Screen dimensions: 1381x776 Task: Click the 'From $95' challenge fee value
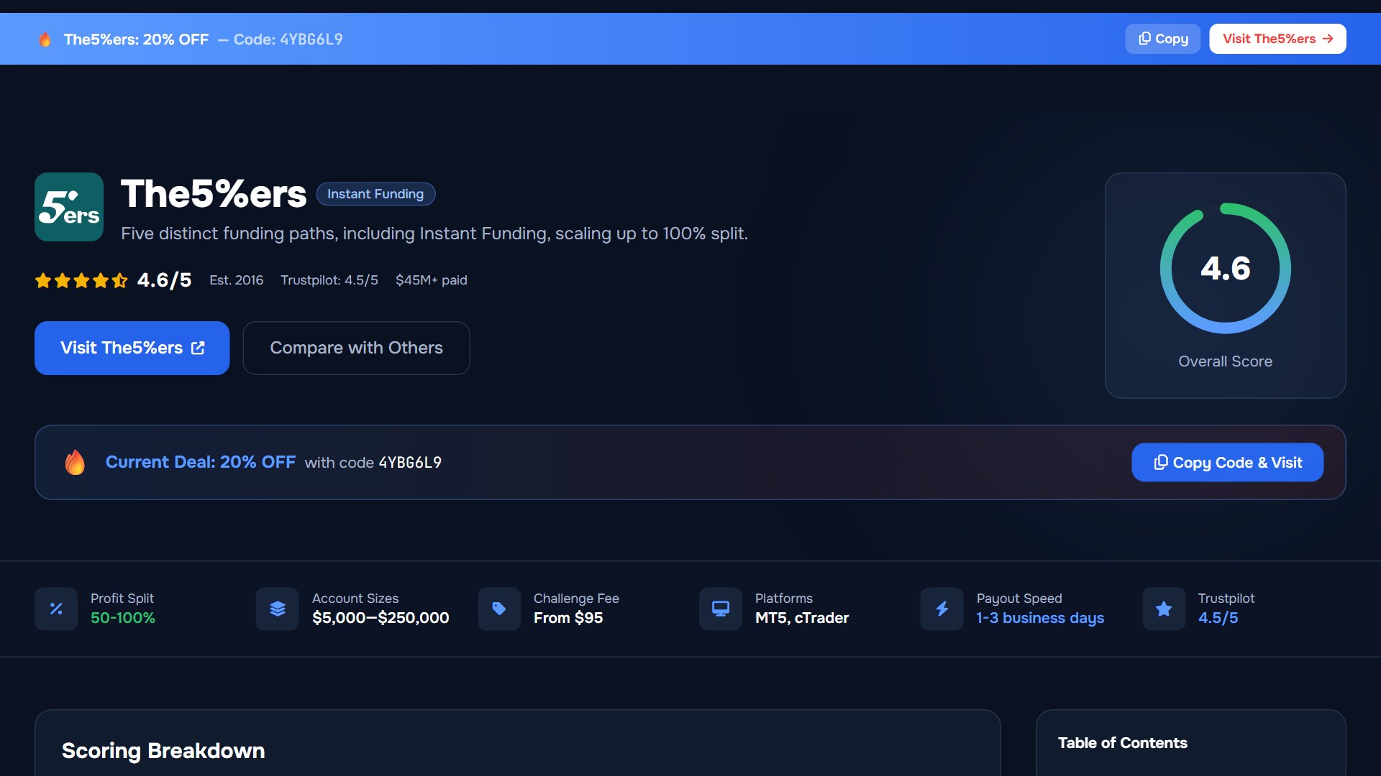pyautogui.click(x=568, y=618)
